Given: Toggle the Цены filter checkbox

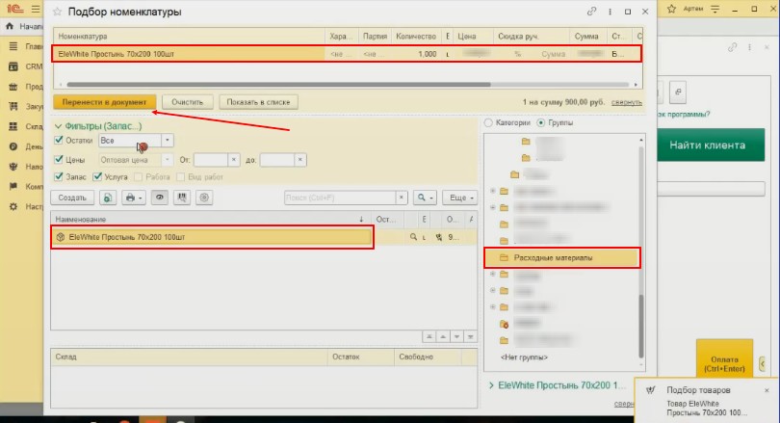Looking at the screenshot, I should click(x=59, y=159).
